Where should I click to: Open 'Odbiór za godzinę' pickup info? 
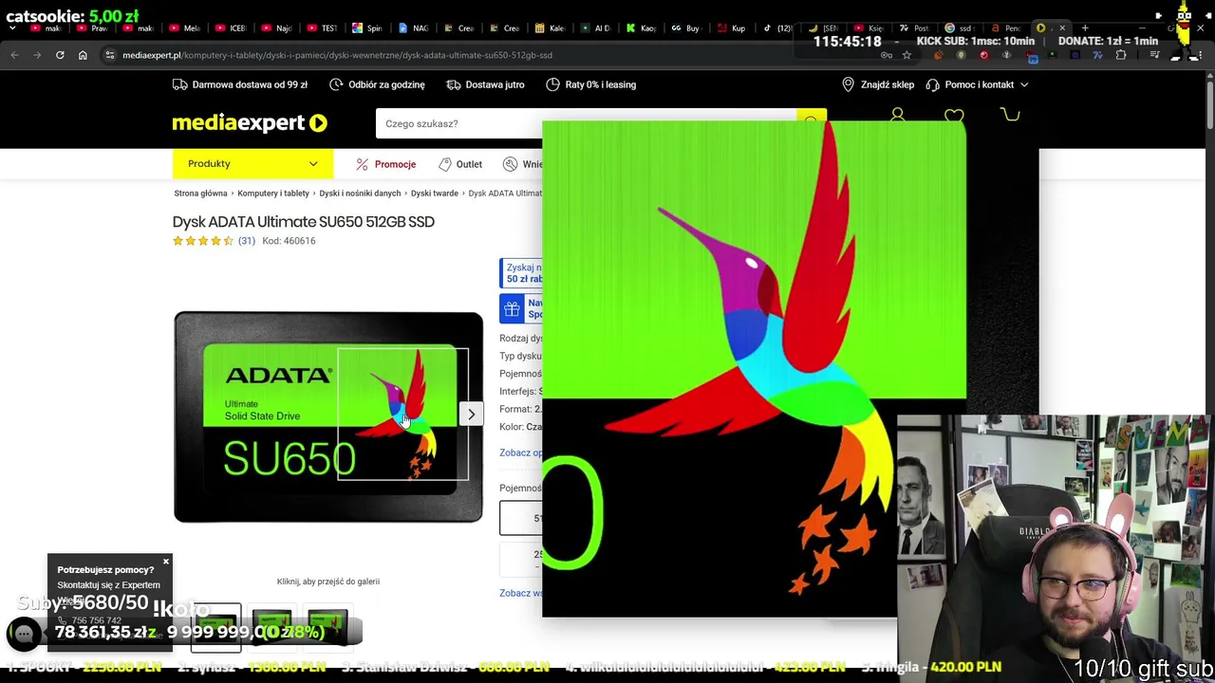pos(377,84)
